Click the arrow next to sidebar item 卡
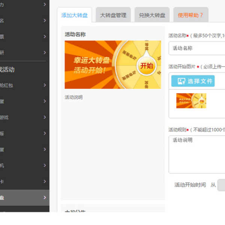 pos(45,181)
